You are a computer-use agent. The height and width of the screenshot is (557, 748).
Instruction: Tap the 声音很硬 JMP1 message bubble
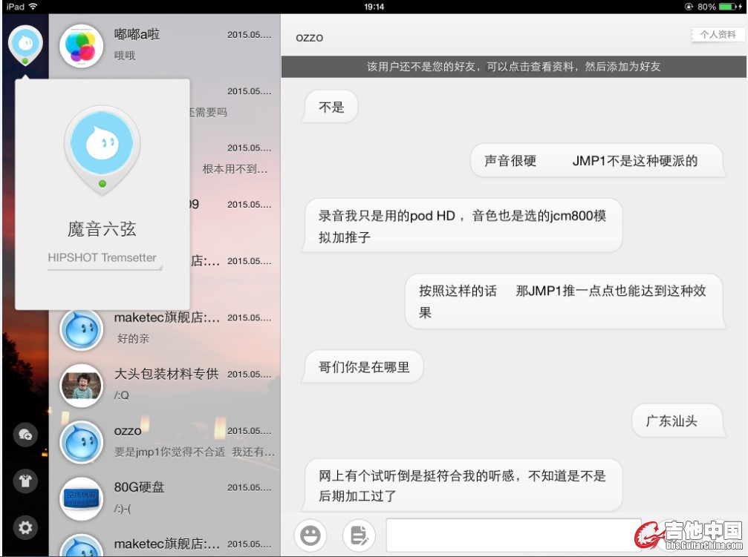pos(598,161)
